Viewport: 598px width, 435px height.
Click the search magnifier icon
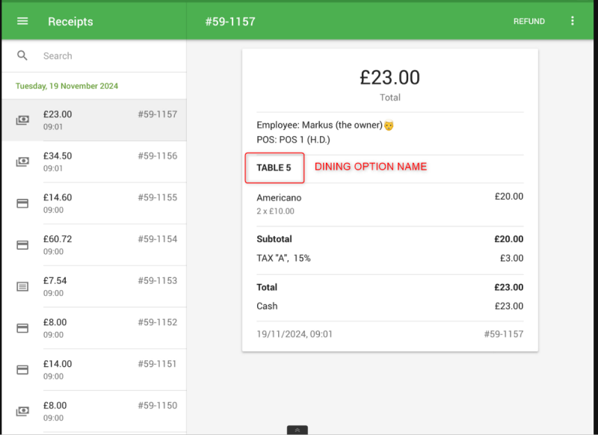22,55
